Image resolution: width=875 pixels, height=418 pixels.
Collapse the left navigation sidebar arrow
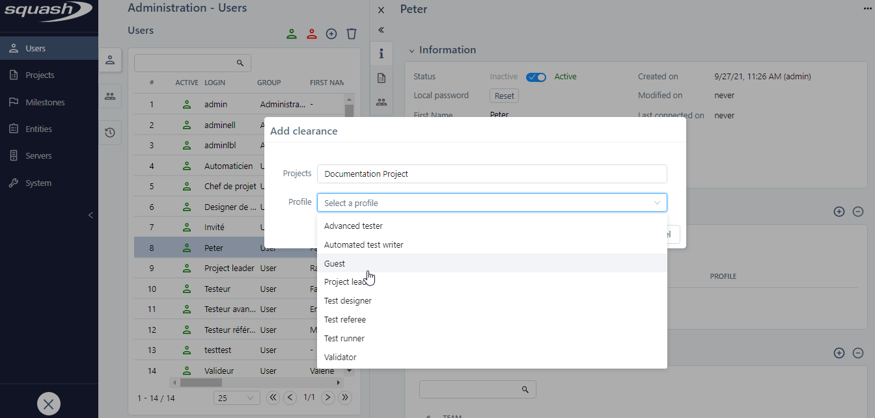point(90,215)
